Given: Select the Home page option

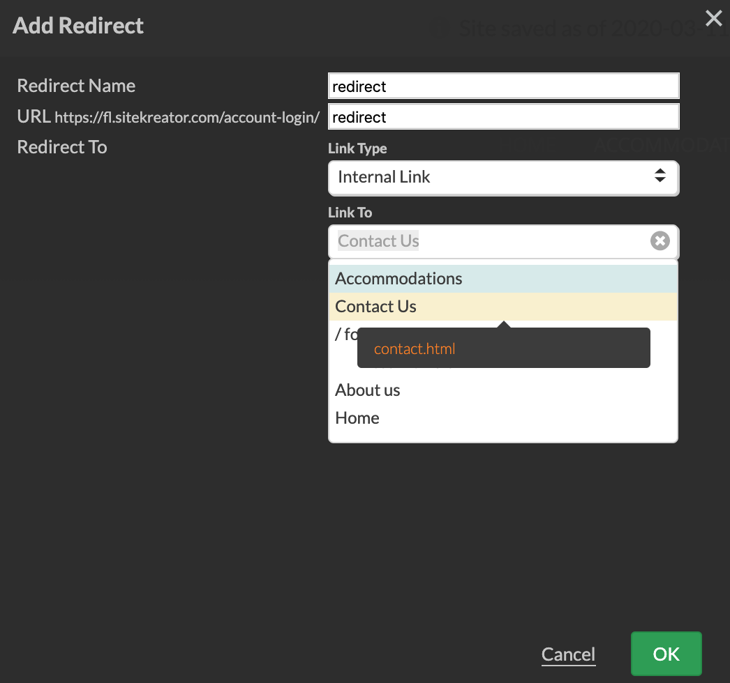Looking at the screenshot, I should [357, 418].
